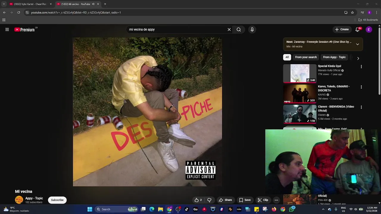
Task: Open media controls icon in Chrome toolbar
Action: [362, 12]
